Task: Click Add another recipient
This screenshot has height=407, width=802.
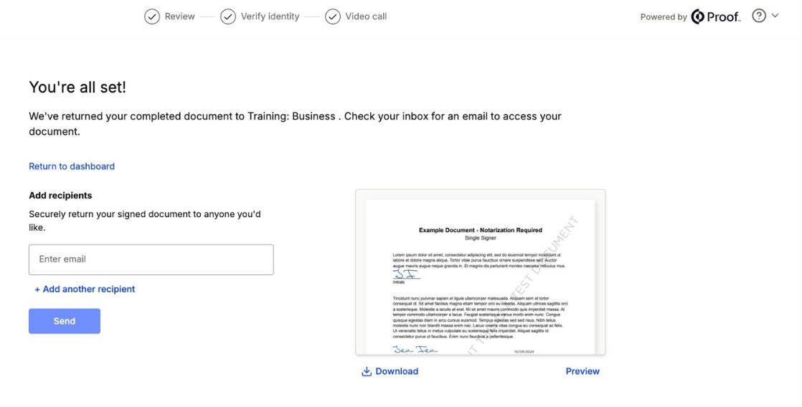Action: click(x=85, y=289)
